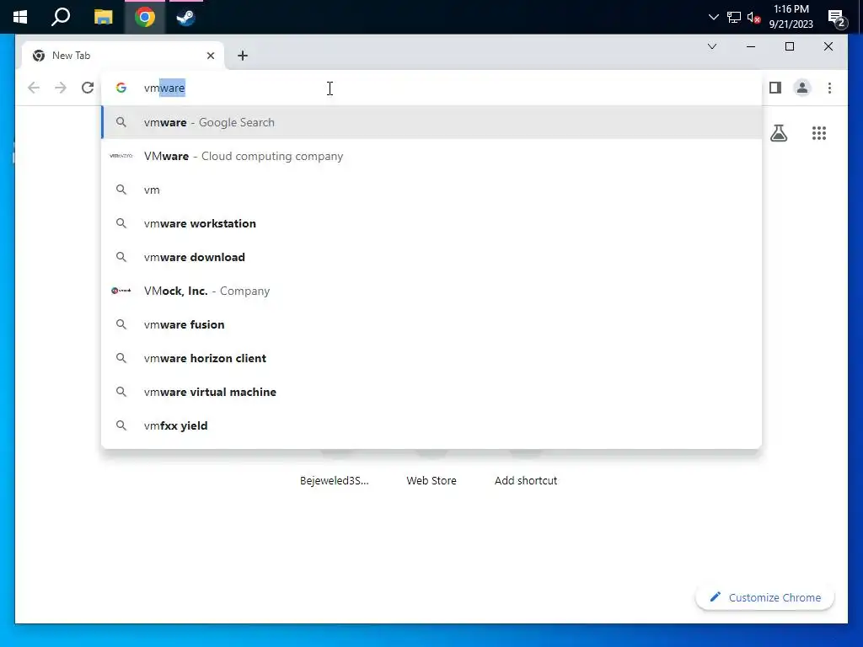863x647 pixels.
Task: Choose 'vmware workstation' suggestion
Action: (431, 223)
